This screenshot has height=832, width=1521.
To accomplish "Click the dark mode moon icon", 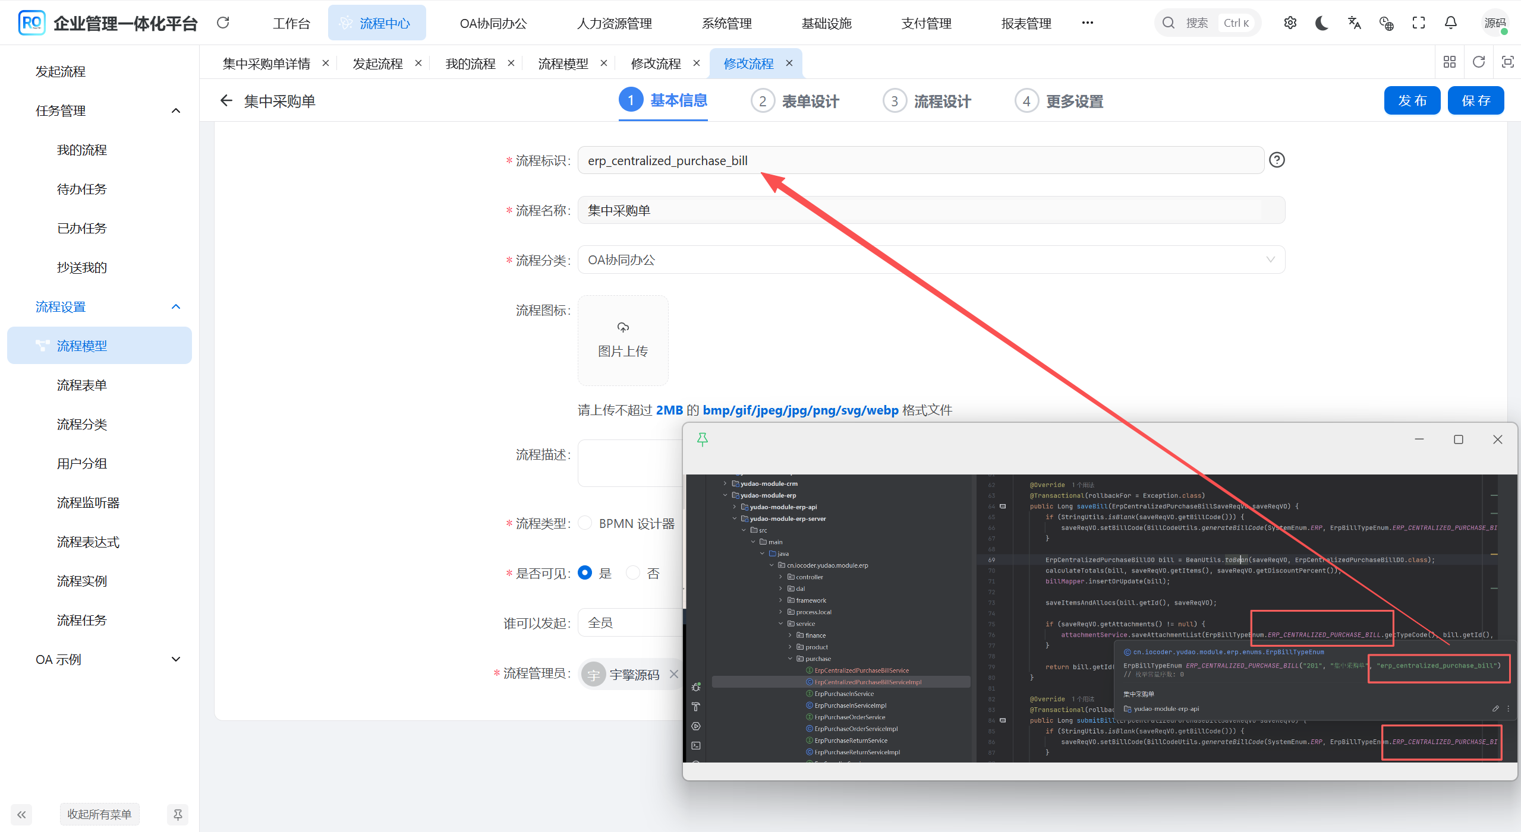I will pyautogui.click(x=1321, y=23).
